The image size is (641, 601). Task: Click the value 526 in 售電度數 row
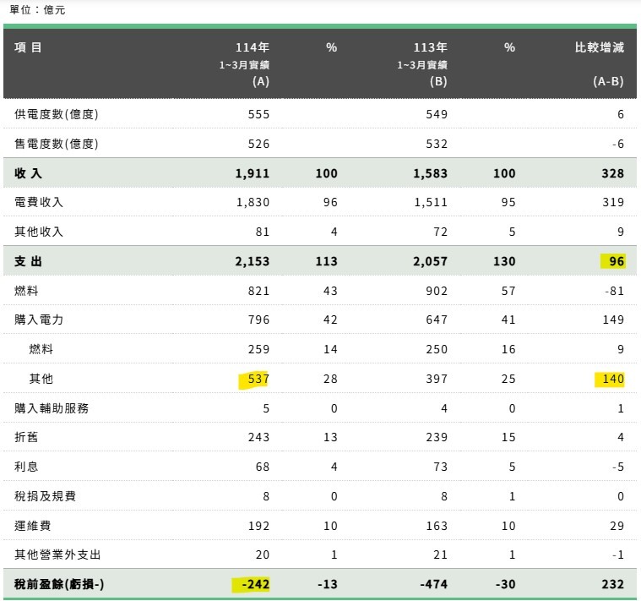(258, 144)
